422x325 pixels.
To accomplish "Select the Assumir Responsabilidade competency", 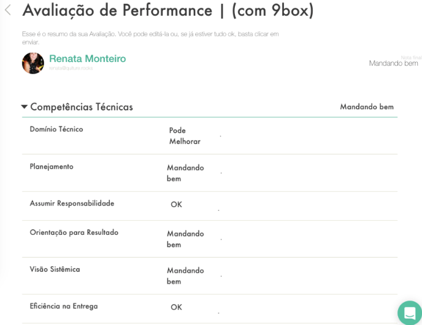I will tap(72, 203).
